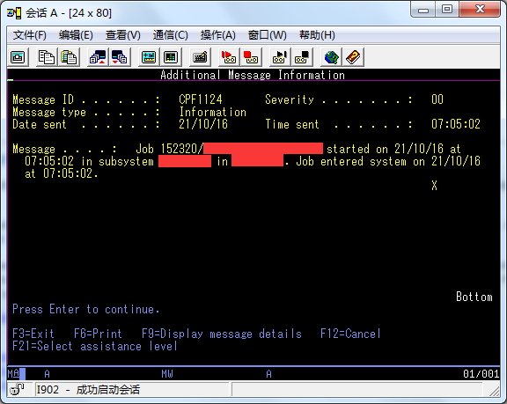Click the red Stop Macro icon
507x404 pixels.
251,57
